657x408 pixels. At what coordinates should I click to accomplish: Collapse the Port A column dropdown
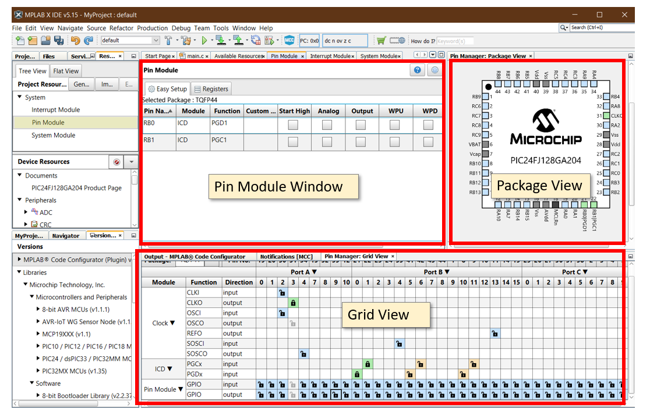(314, 272)
